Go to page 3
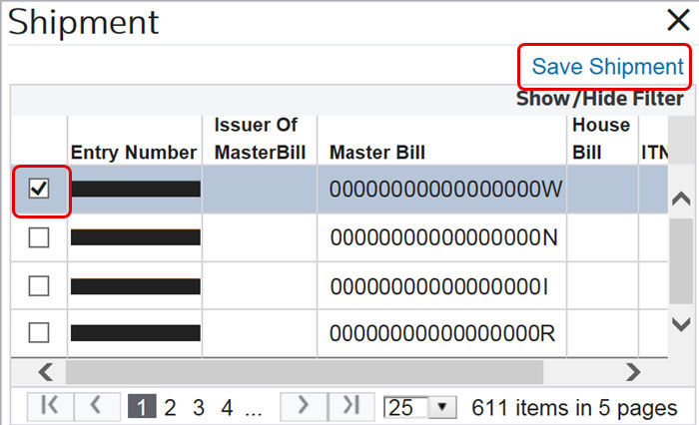This screenshot has height=425, width=699. (199, 408)
